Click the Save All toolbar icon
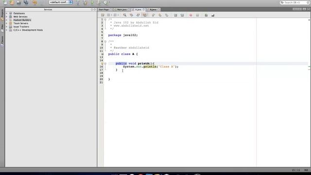 point(26,2)
